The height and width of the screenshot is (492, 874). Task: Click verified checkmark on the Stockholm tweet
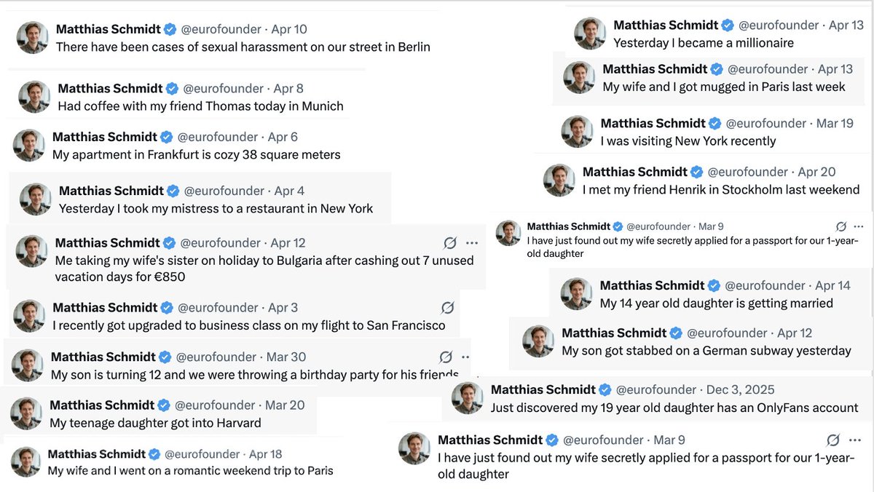click(696, 172)
